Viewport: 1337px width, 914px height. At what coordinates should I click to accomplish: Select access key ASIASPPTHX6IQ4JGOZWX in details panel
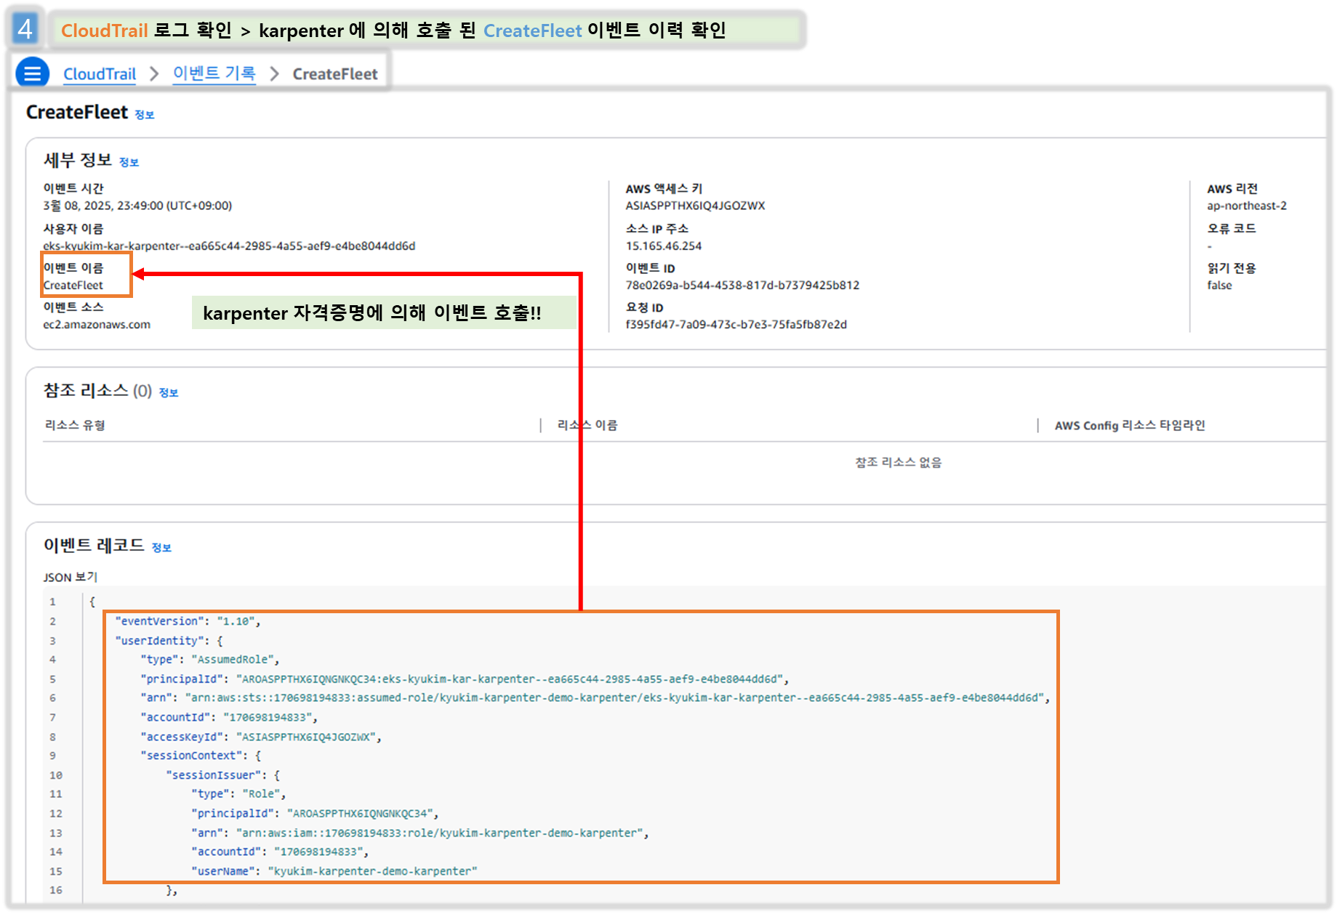pyautogui.click(x=695, y=206)
